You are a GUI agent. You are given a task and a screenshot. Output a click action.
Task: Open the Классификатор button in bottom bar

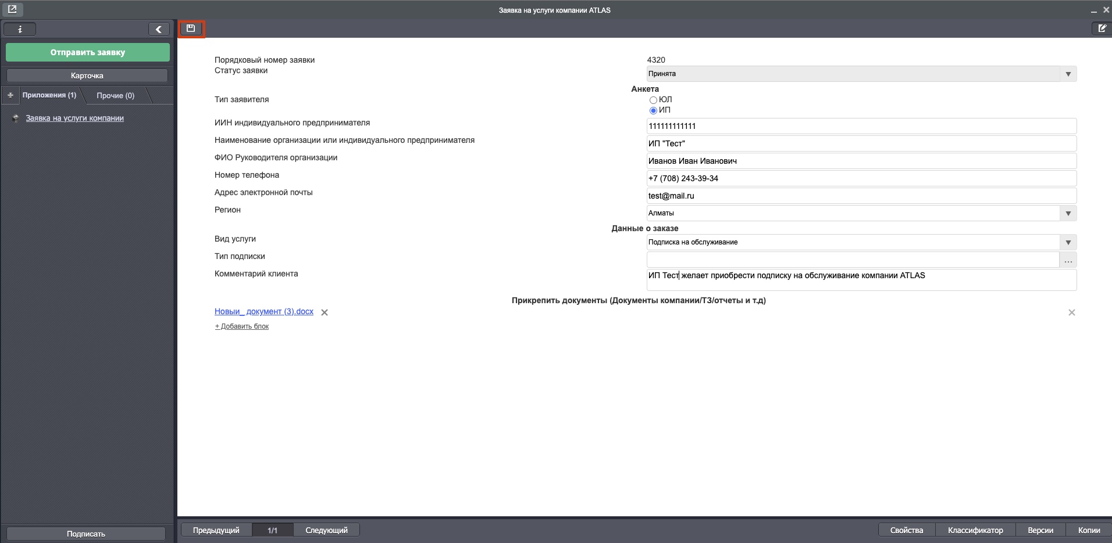coord(975,530)
